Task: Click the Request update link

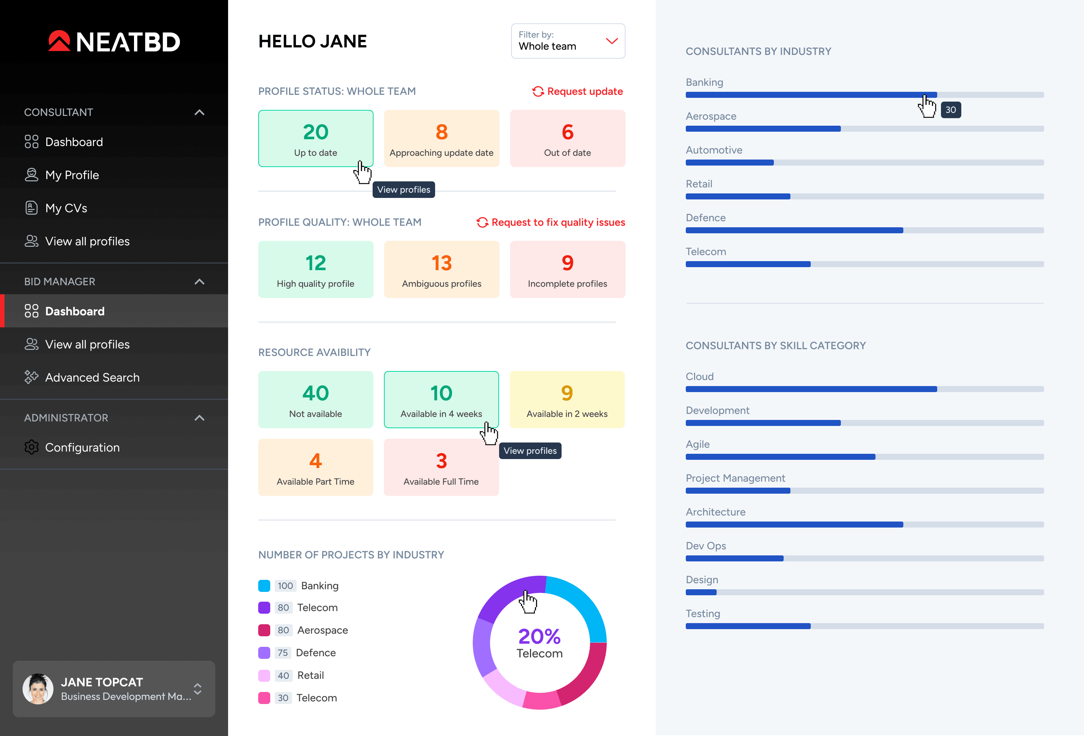Action: coord(585,91)
